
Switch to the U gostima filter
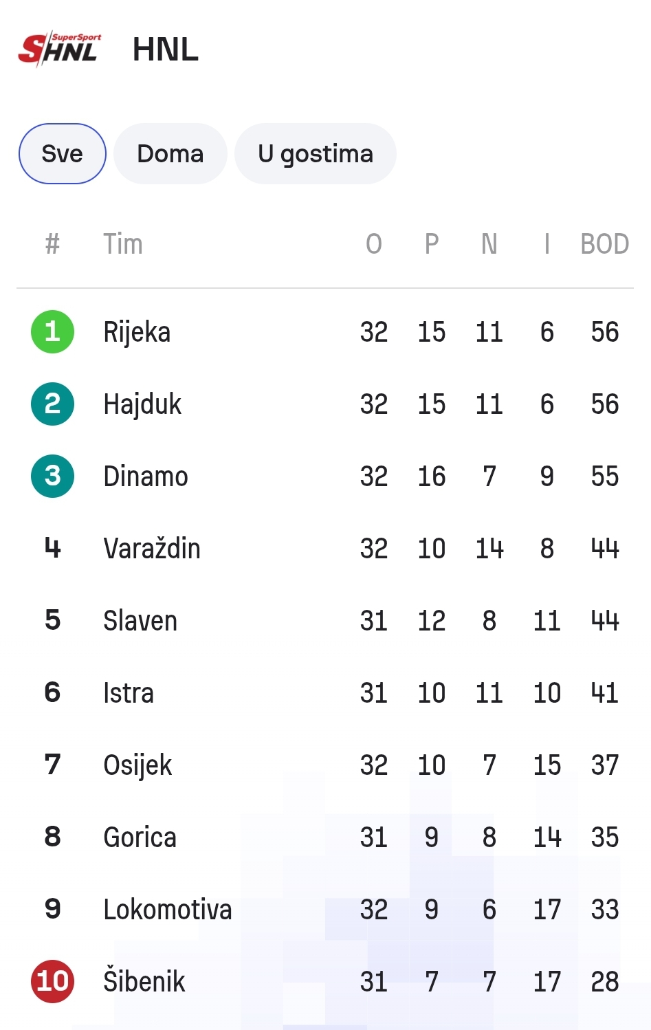(x=316, y=153)
